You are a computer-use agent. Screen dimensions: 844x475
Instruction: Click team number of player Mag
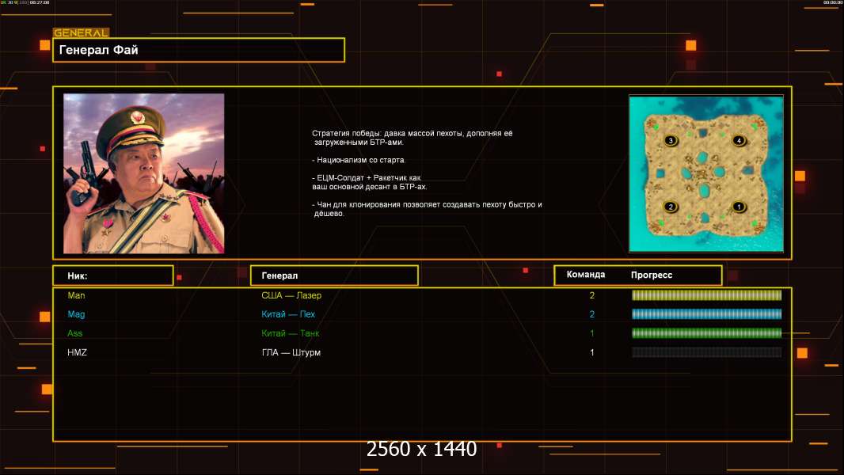click(592, 314)
